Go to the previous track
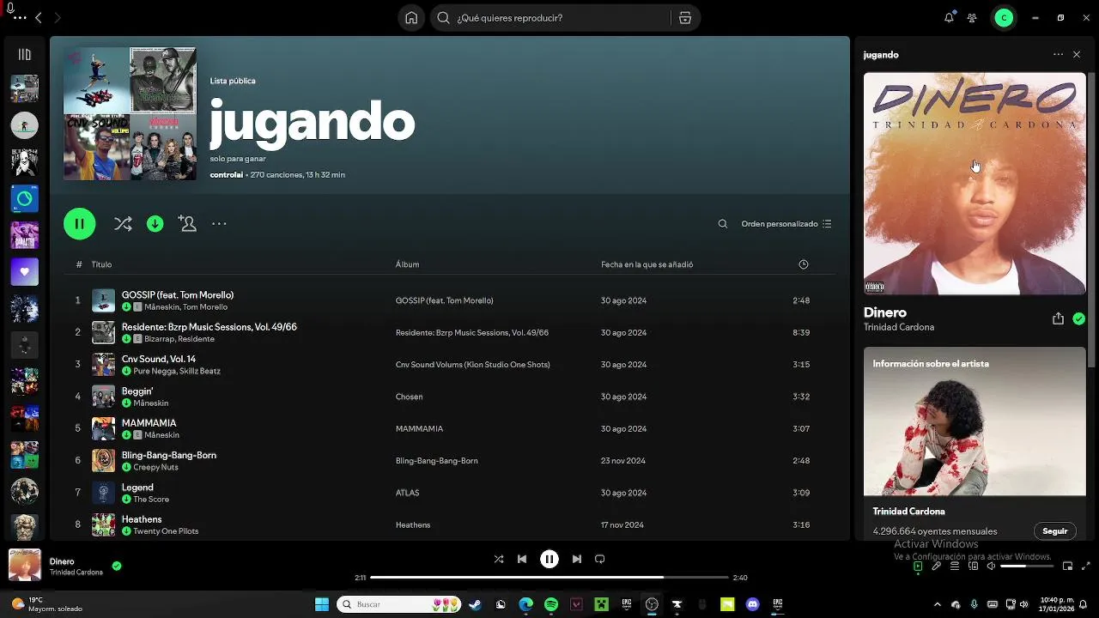Image resolution: width=1099 pixels, height=618 pixels. click(x=522, y=559)
